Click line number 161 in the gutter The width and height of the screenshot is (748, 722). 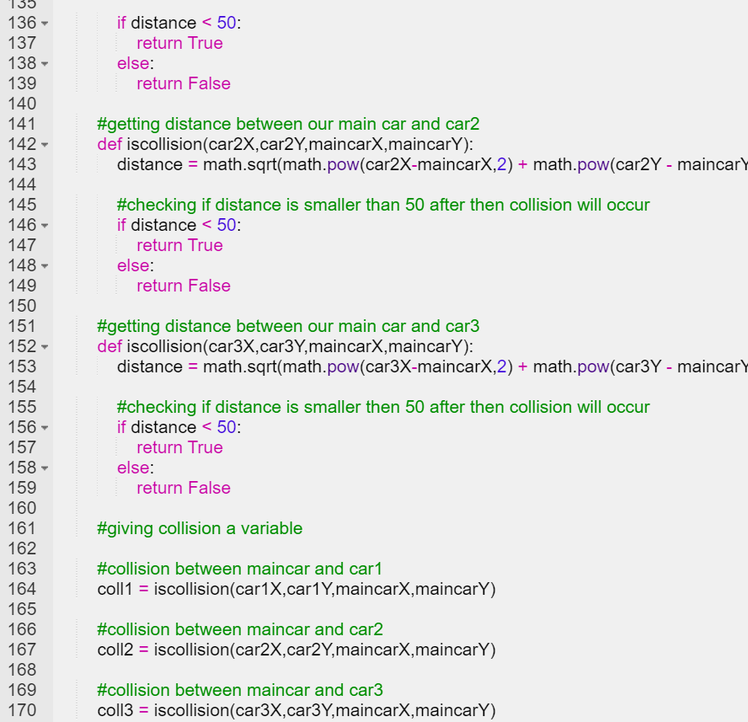tap(21, 528)
